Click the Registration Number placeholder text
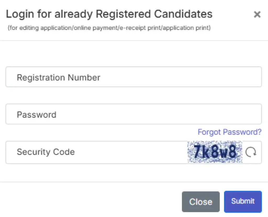 (58, 77)
